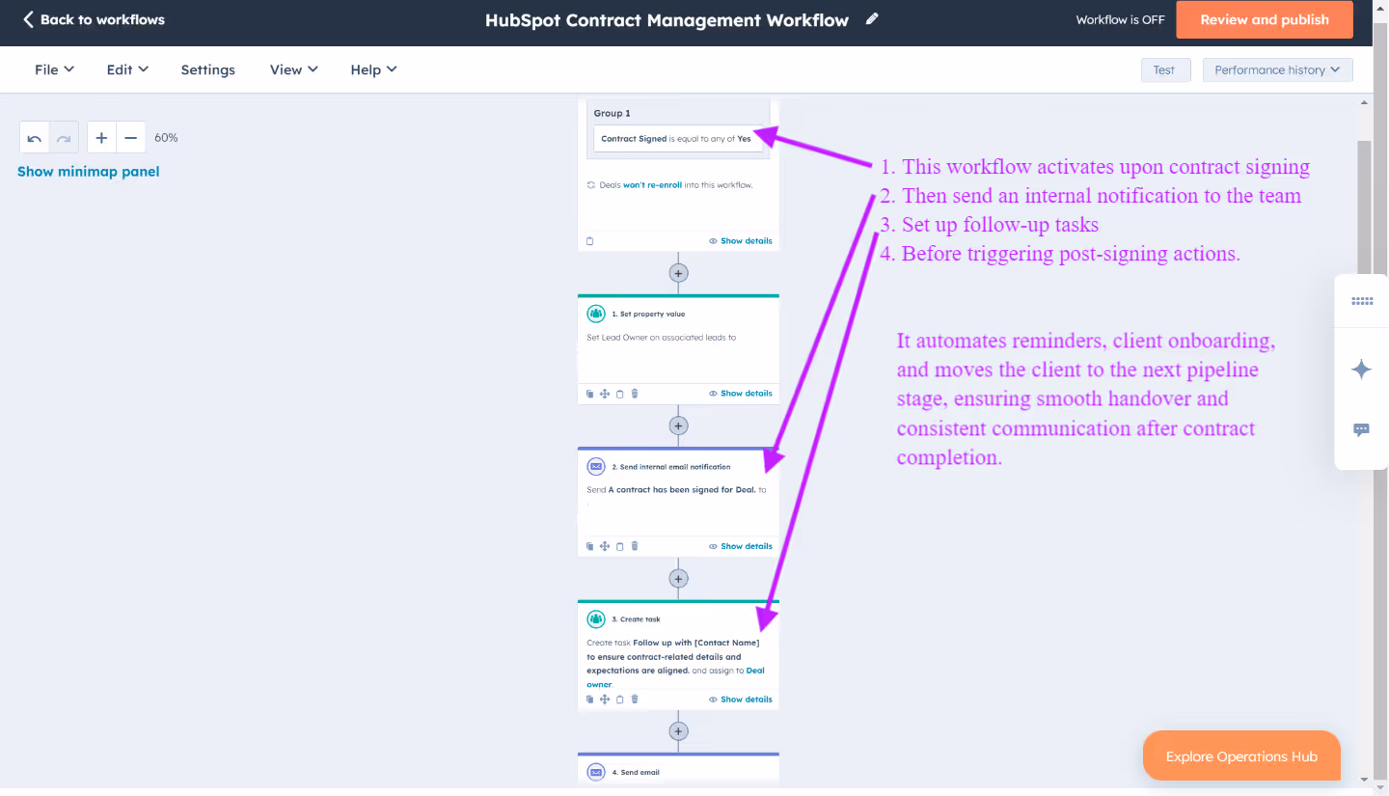The height and width of the screenshot is (796, 1389).
Task: Open the Help menu
Action: (372, 69)
